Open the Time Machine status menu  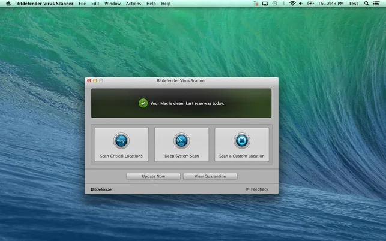click(274, 4)
